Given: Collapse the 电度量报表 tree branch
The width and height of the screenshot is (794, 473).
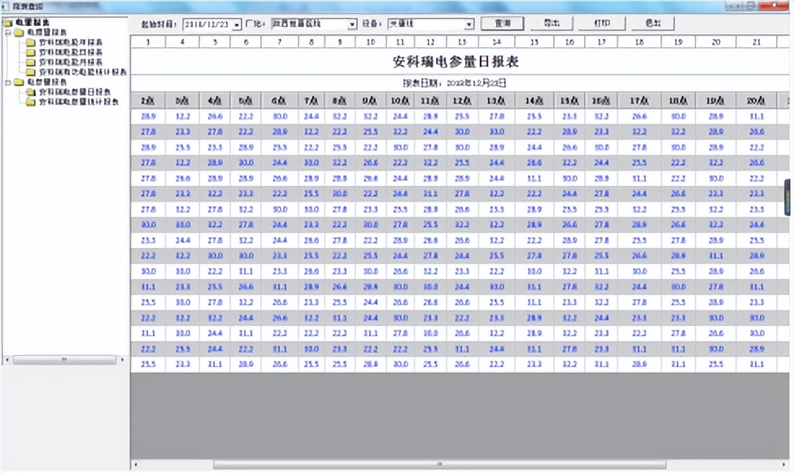Looking at the screenshot, I should 8,32.
